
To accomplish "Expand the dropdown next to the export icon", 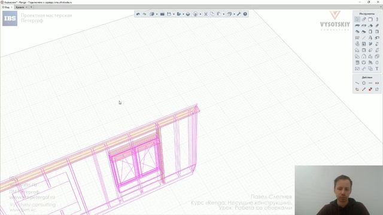I will (183, 14).
